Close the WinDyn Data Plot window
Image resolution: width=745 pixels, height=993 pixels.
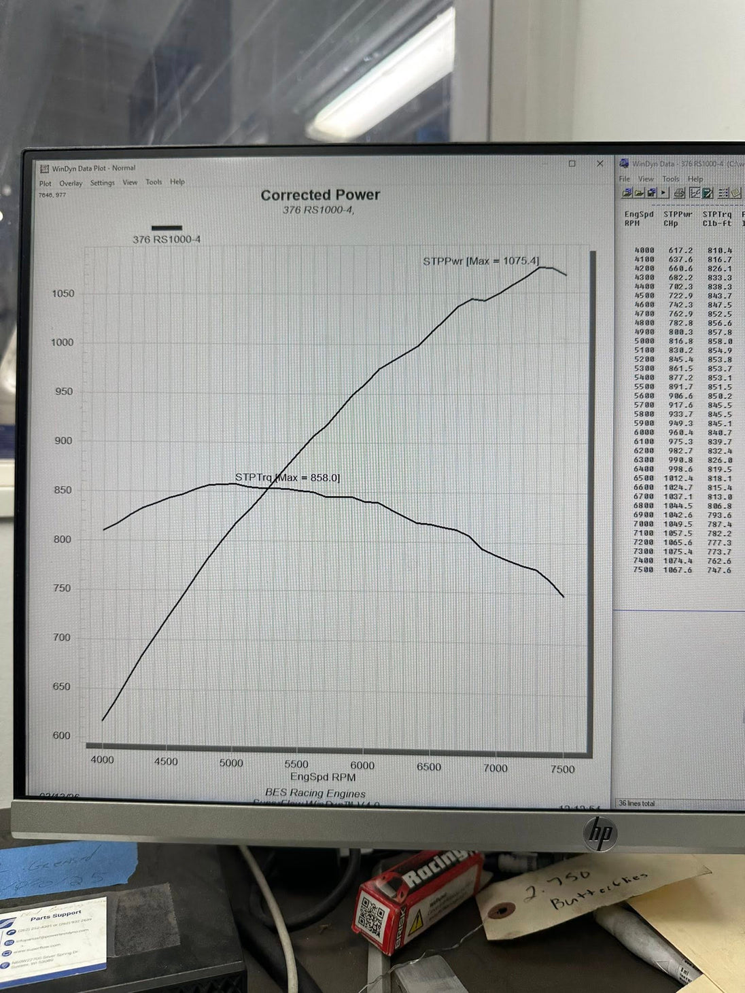[600, 164]
